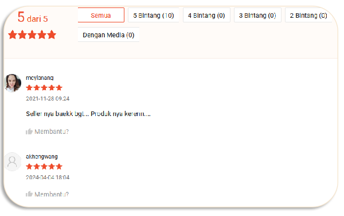Filter reviews by 3 Bintang (0)
This screenshot has width=344, height=216.
point(257,15)
